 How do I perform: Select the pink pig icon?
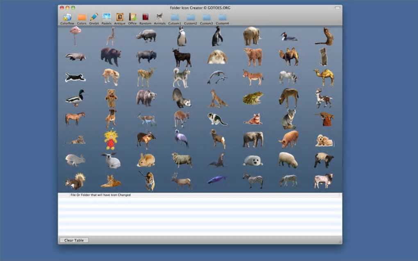point(289,139)
